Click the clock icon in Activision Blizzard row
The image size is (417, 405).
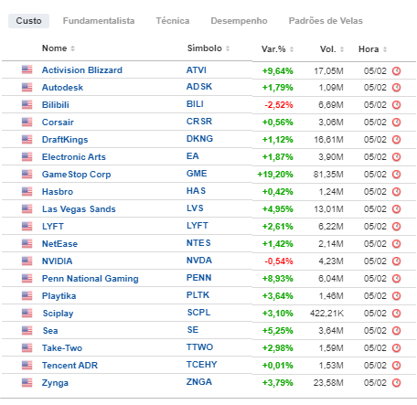(396, 71)
